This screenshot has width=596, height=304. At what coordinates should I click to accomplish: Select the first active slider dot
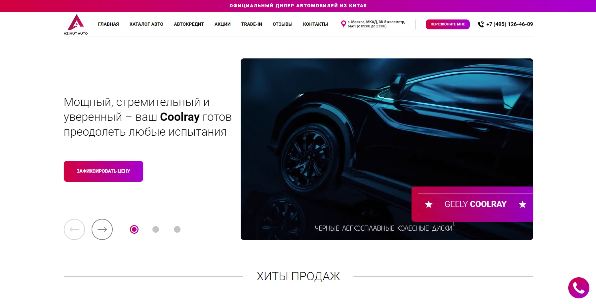click(x=134, y=229)
